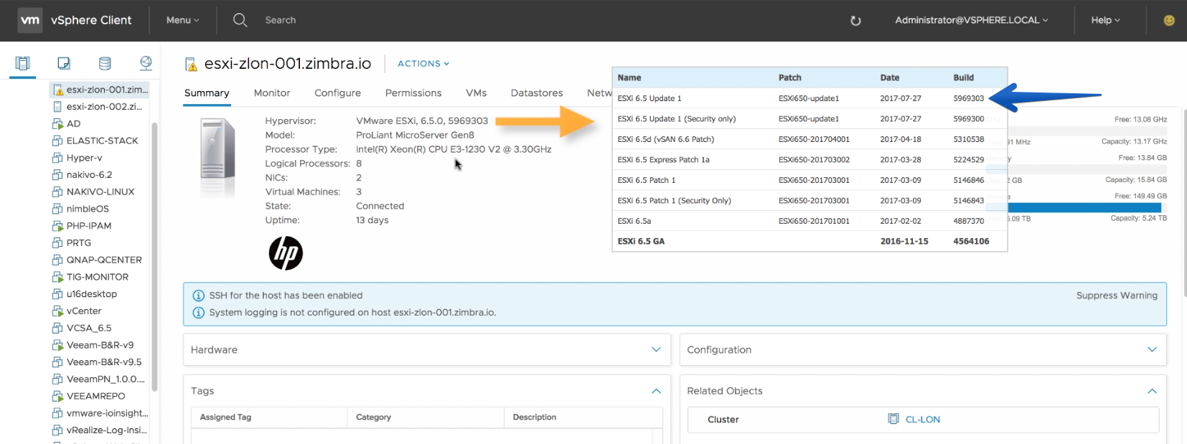Click the smiley feedback icon
This screenshot has width=1187, height=444.
click(1169, 20)
